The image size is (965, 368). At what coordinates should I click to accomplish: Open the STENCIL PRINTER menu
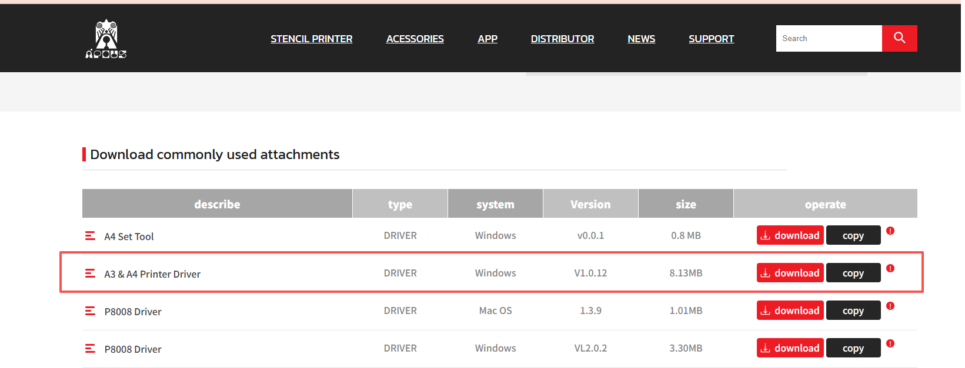tap(311, 39)
